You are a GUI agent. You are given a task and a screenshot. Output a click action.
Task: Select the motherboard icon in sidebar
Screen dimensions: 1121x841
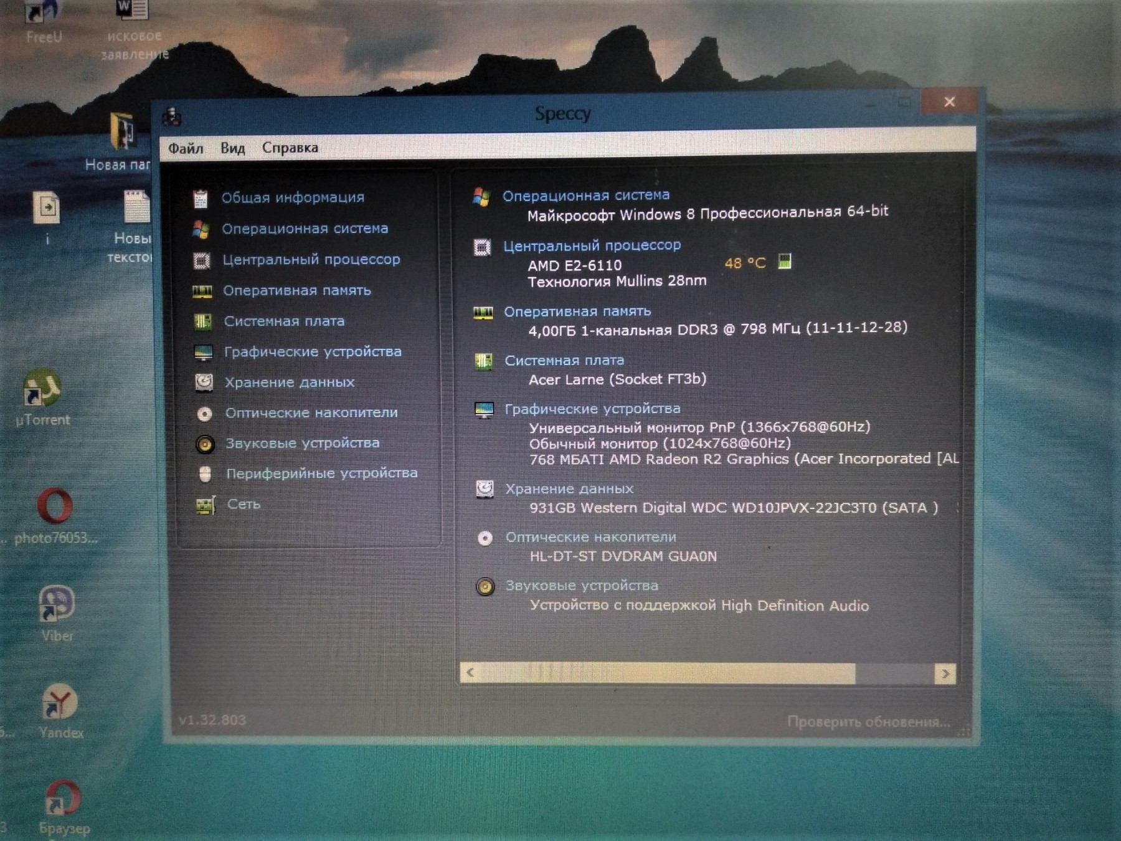coord(202,321)
